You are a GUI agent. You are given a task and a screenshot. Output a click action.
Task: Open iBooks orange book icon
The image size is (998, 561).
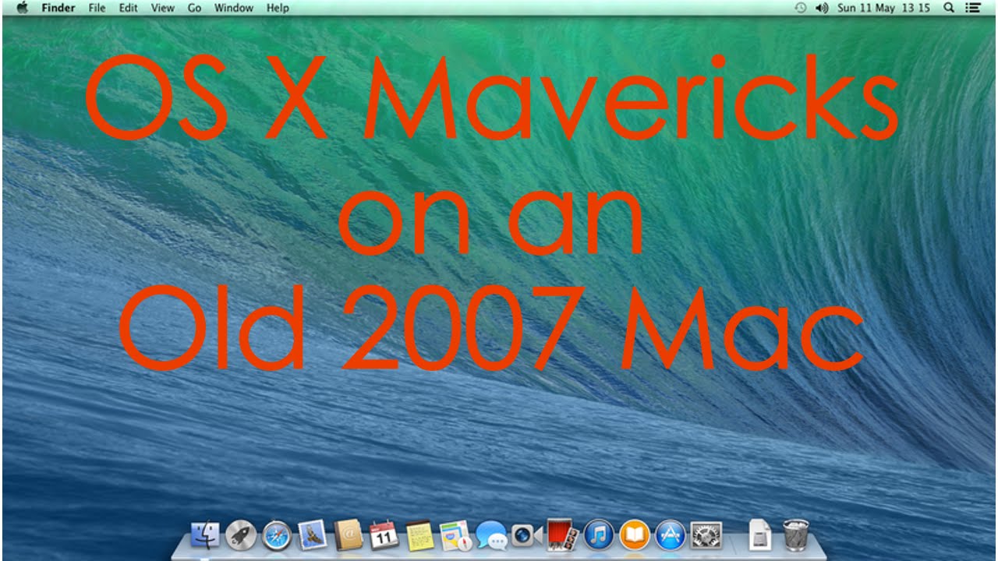tap(635, 535)
